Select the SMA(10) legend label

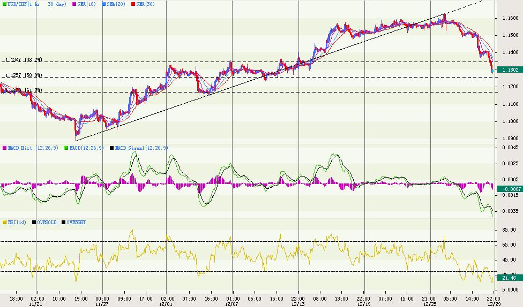(86, 4)
